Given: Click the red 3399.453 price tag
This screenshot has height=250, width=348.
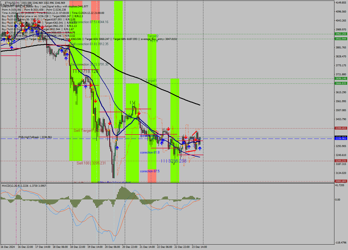Looking at the screenshot, I should [x=341, y=128].
